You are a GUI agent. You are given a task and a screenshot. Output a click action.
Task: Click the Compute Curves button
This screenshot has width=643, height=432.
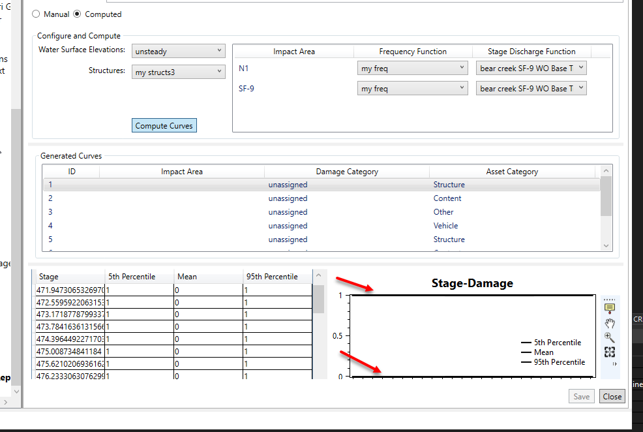pyautogui.click(x=164, y=125)
